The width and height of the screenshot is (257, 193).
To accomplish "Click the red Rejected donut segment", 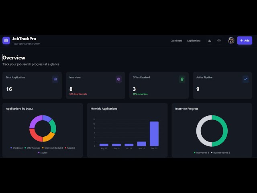I will pyautogui.click(x=35, y=136).
